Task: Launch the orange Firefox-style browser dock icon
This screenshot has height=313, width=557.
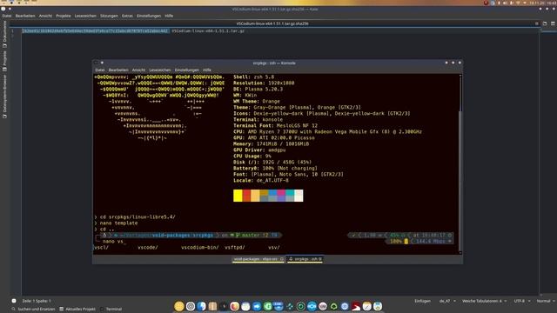Action: (x=234, y=306)
